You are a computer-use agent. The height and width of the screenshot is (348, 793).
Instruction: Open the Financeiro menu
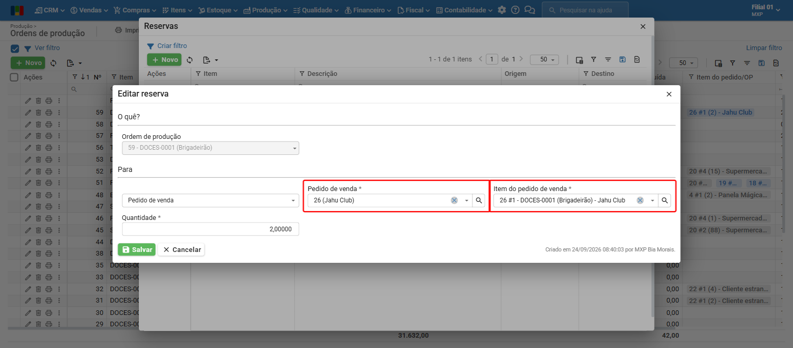point(368,10)
